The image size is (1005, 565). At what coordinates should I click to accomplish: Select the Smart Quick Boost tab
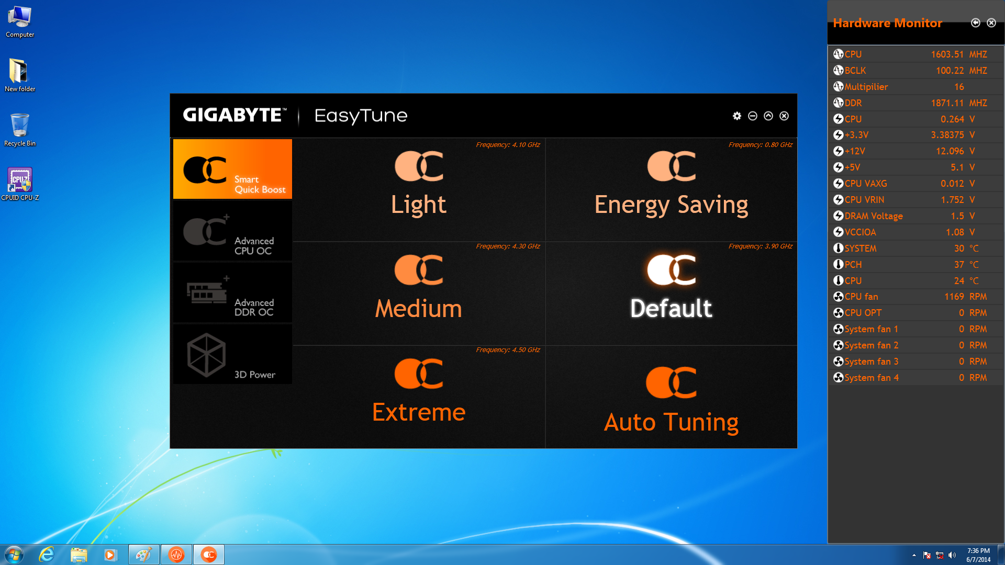pyautogui.click(x=232, y=169)
